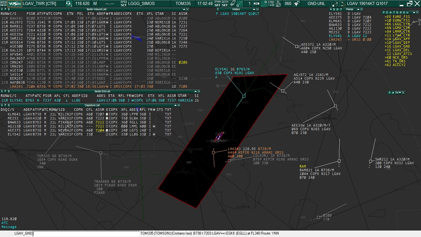Collapse the Sector Exit List

coord(195,92)
